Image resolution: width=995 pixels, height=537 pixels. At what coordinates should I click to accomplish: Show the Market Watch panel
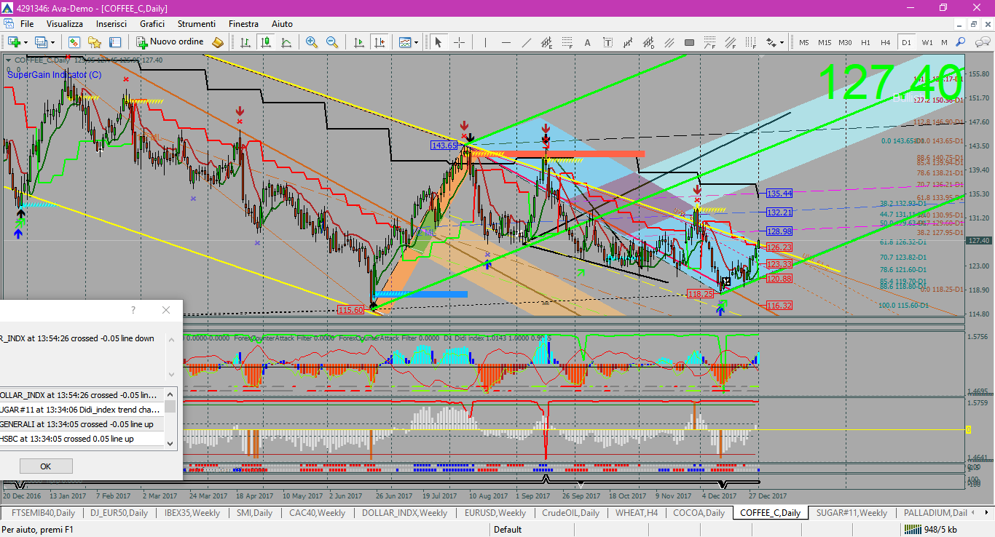74,42
